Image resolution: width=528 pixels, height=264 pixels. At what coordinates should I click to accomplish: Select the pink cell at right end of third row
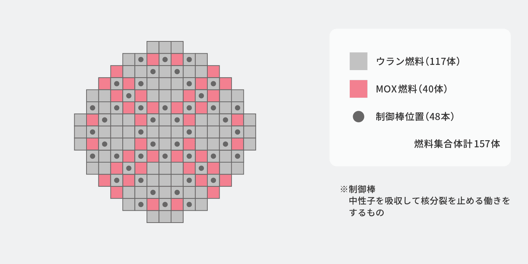[x=213, y=72]
